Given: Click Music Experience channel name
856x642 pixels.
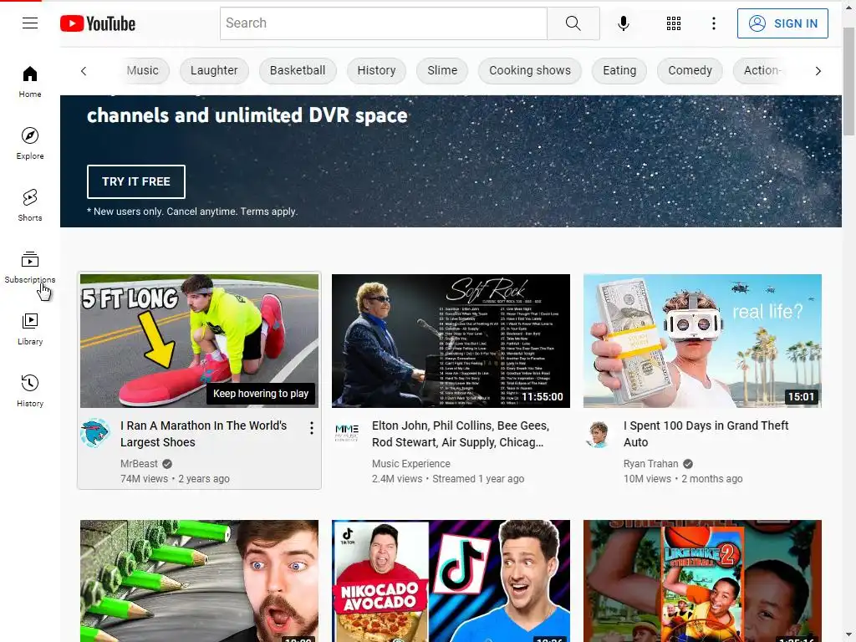Looking at the screenshot, I should [x=411, y=463].
